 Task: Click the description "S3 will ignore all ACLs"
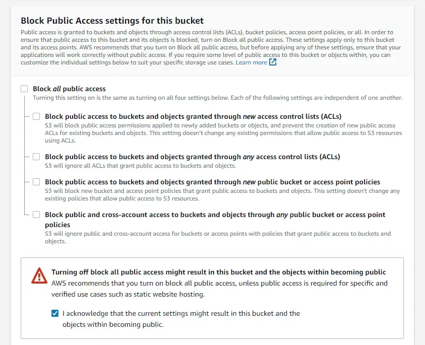[140, 166]
